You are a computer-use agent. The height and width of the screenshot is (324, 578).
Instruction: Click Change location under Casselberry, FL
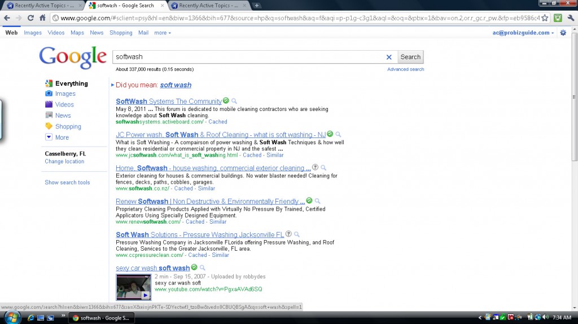[x=64, y=161]
